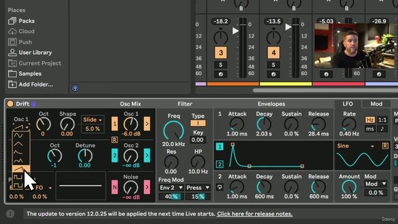Toggle Envelope 2 loop mode icon
This screenshot has height=224, width=398.
click(220, 187)
